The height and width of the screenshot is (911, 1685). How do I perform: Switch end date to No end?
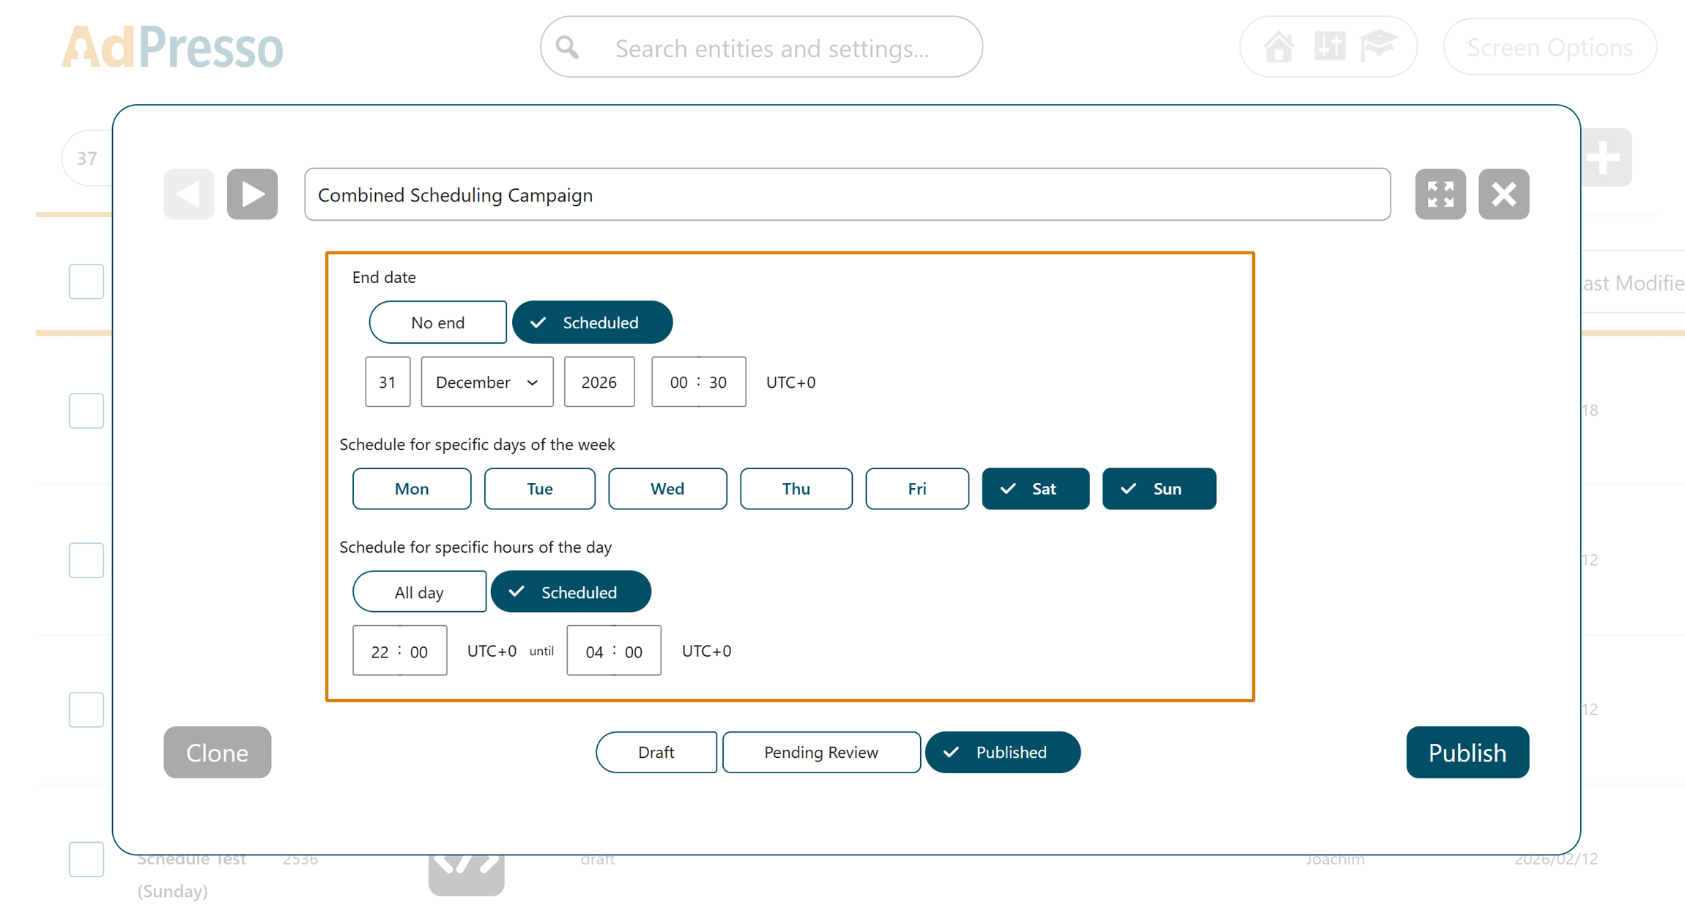coord(437,322)
